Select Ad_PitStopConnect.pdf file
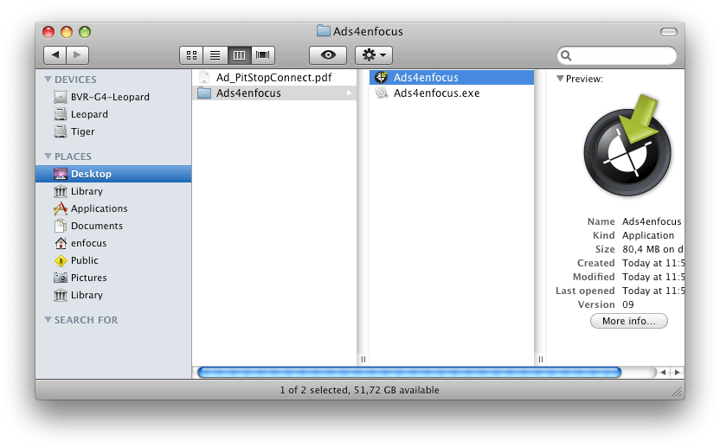The width and height of the screenshot is (720, 448). pos(274,78)
